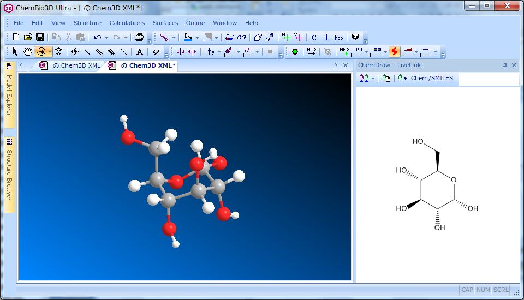524x300 pixels.
Task: Pick the Triple Bond drawing tool
Action: [111, 52]
